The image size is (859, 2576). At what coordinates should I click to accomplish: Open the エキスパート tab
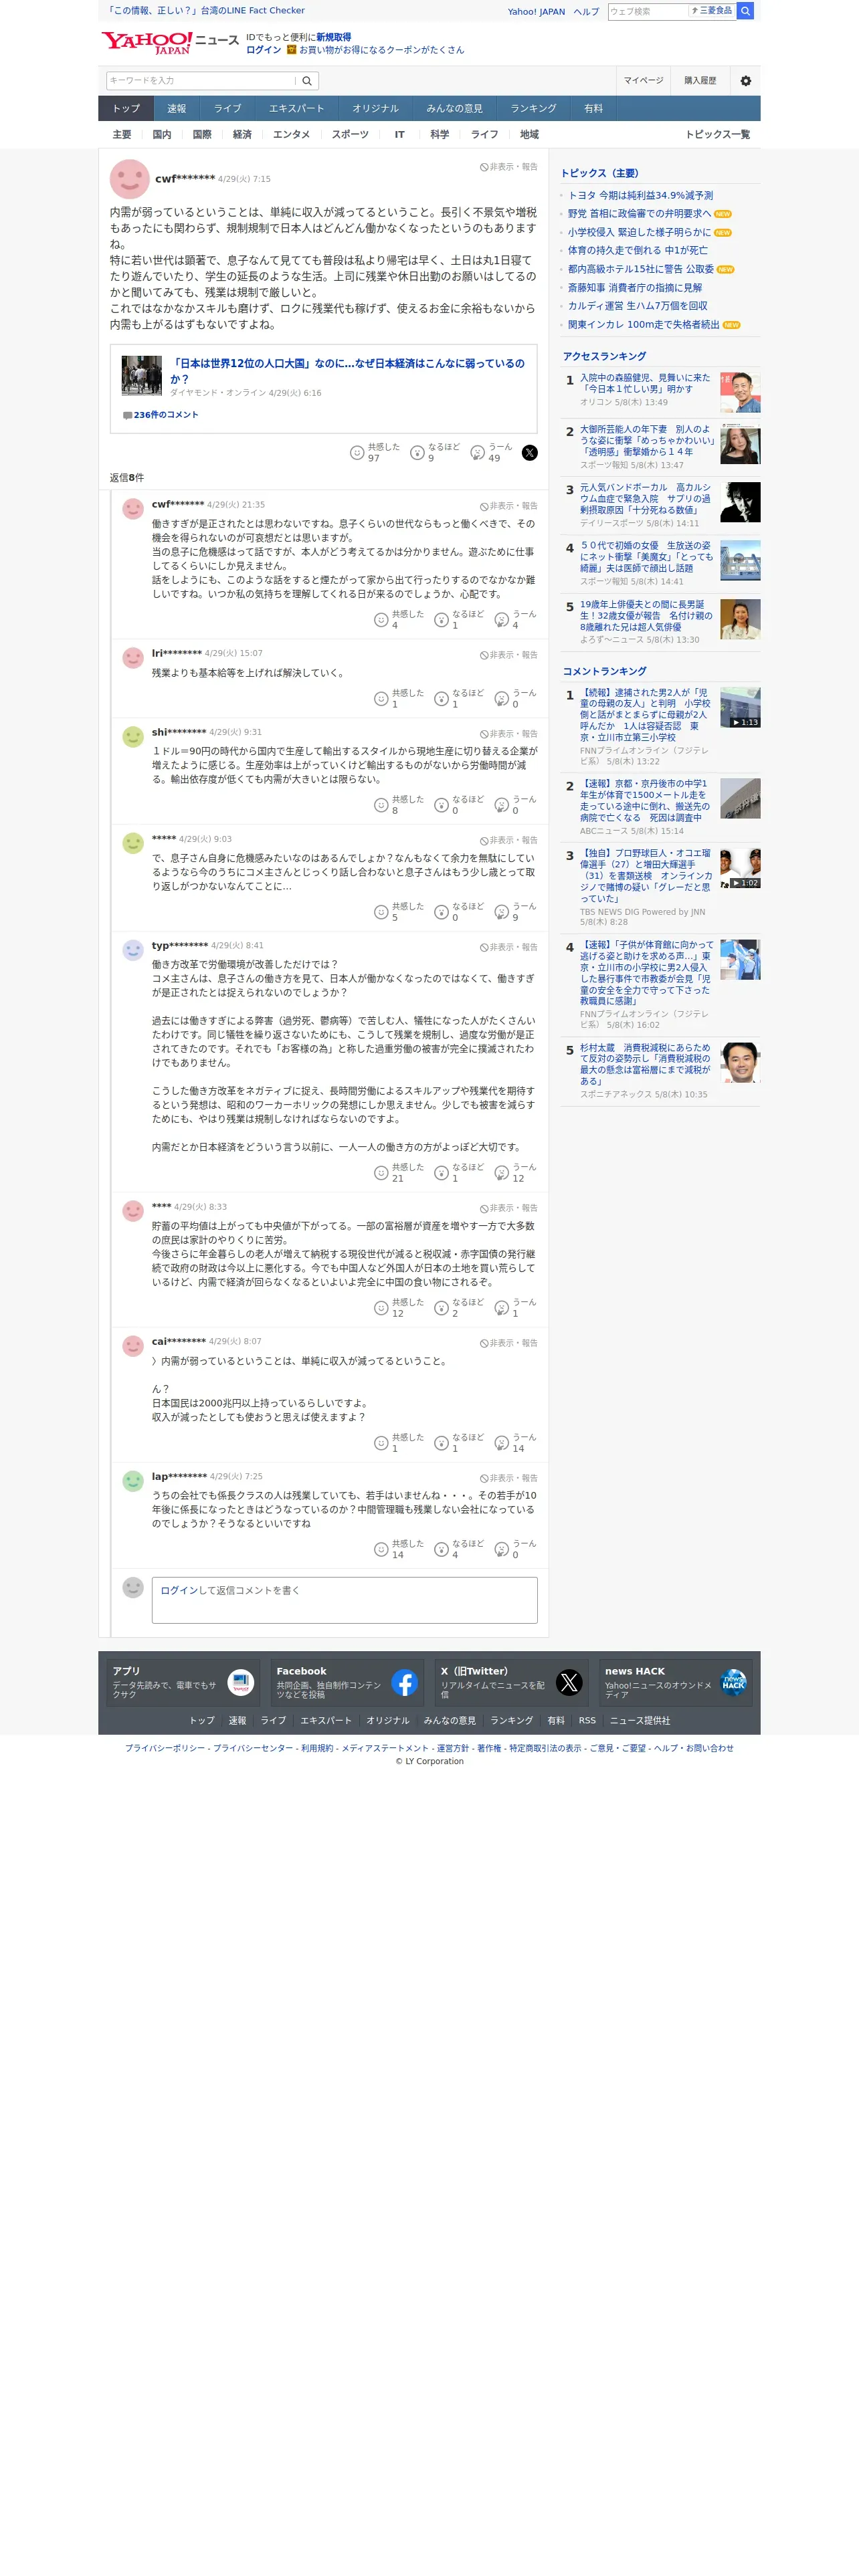click(x=296, y=109)
